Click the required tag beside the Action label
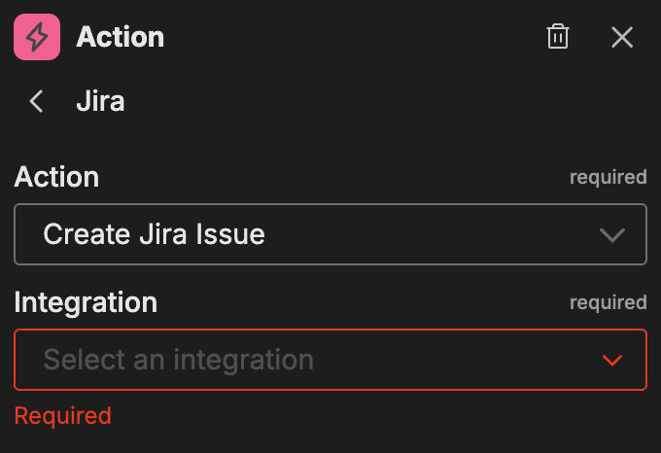This screenshot has height=453, width=661. (608, 177)
